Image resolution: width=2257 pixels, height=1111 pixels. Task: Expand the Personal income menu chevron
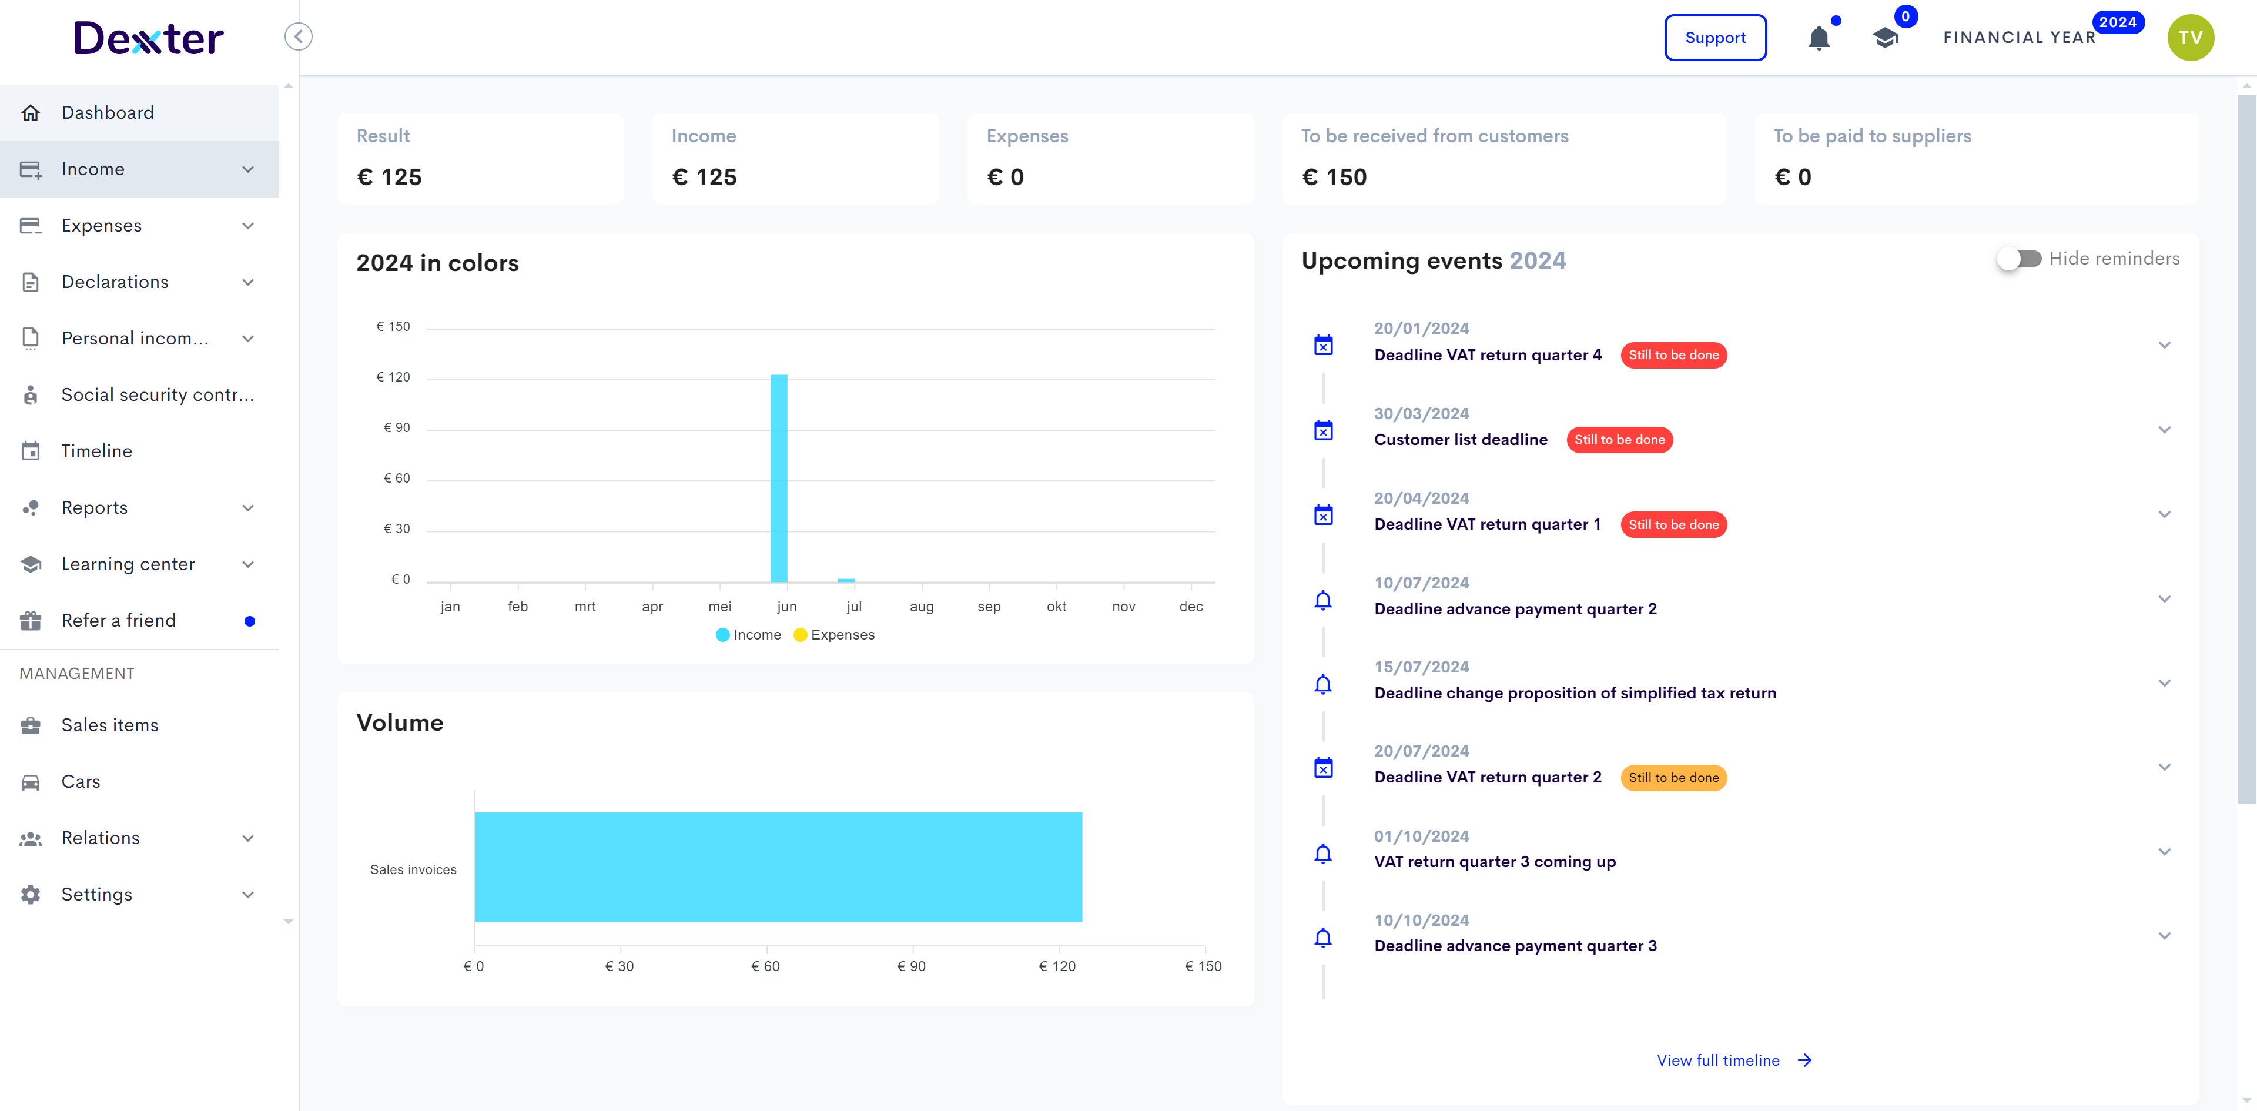248,338
